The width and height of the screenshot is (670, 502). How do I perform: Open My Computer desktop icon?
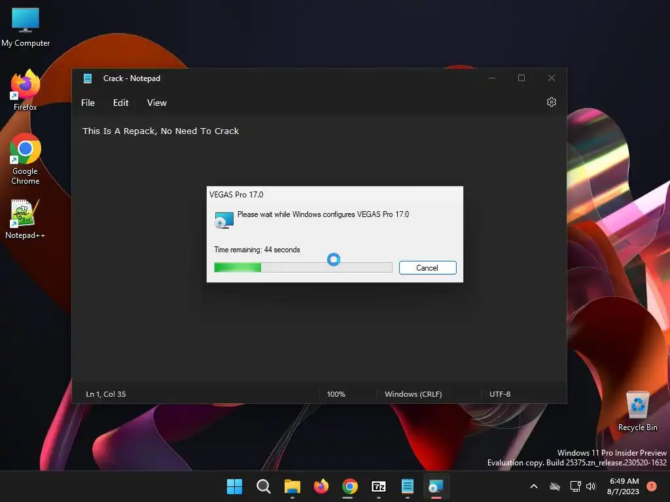pos(26,27)
